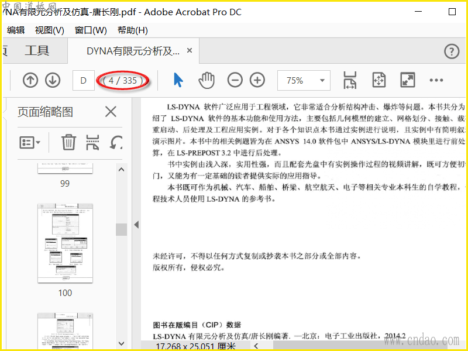This screenshot has width=468, height=351.
Task: Click the 图书在版编目（CIP）数据 heading
Action: coord(197,325)
